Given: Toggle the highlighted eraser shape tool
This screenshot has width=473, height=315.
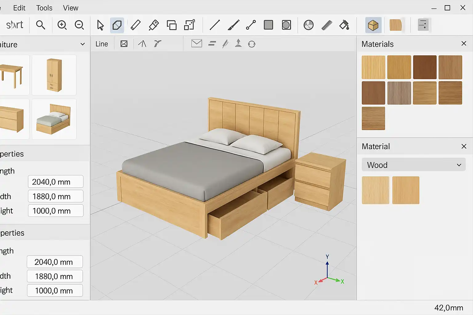Looking at the screenshot, I should tap(117, 25).
